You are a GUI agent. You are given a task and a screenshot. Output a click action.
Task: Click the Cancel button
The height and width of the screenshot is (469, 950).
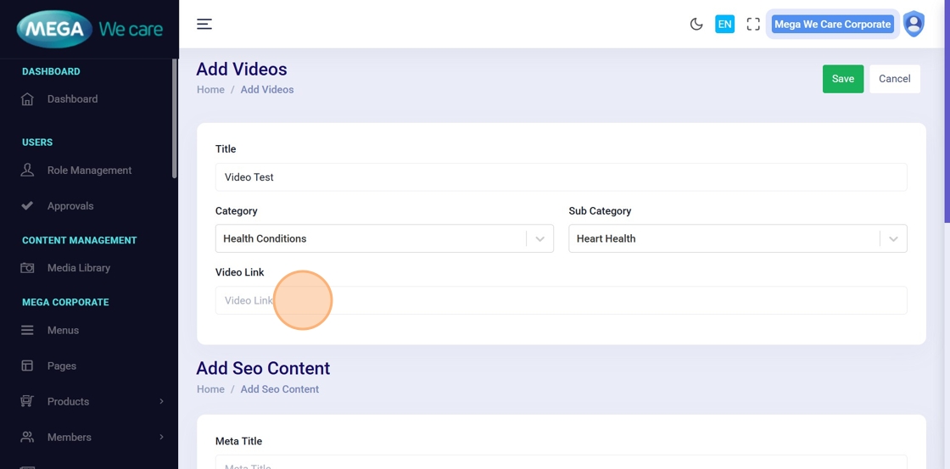[894, 79]
